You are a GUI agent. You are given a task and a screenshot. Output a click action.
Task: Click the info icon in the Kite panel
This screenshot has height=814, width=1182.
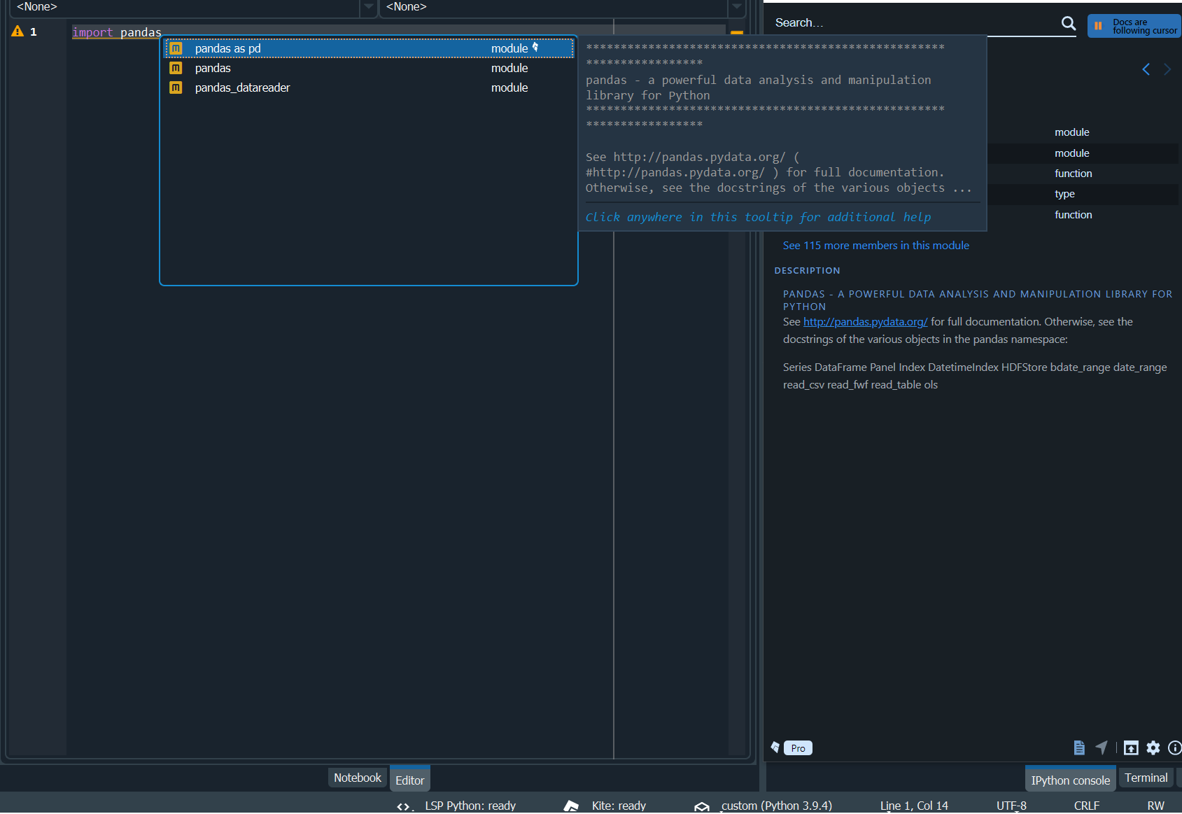(x=1176, y=748)
